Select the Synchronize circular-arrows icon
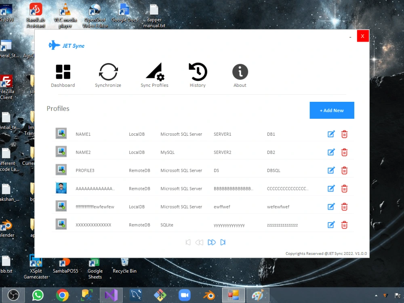The height and width of the screenshot is (303, 404). tap(108, 70)
